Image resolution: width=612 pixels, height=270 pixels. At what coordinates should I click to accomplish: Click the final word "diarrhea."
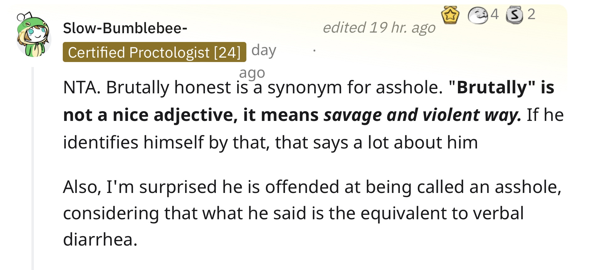[x=100, y=240]
